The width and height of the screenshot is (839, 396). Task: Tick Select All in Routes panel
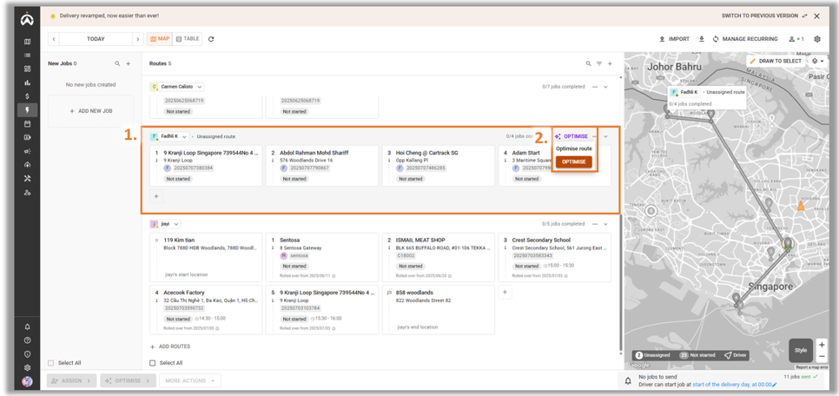(153, 363)
